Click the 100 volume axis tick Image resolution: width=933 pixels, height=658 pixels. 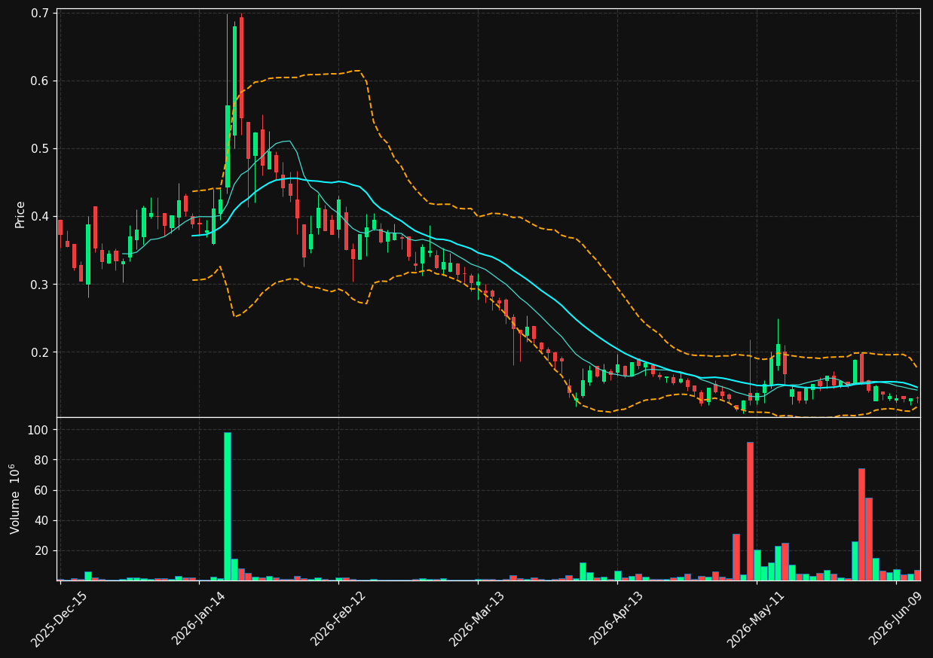[40, 430]
